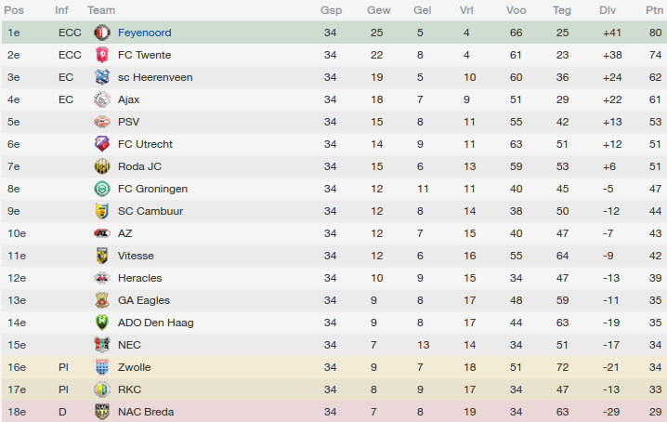Click the Inf column header
This screenshot has width=667, height=422.
click(61, 10)
